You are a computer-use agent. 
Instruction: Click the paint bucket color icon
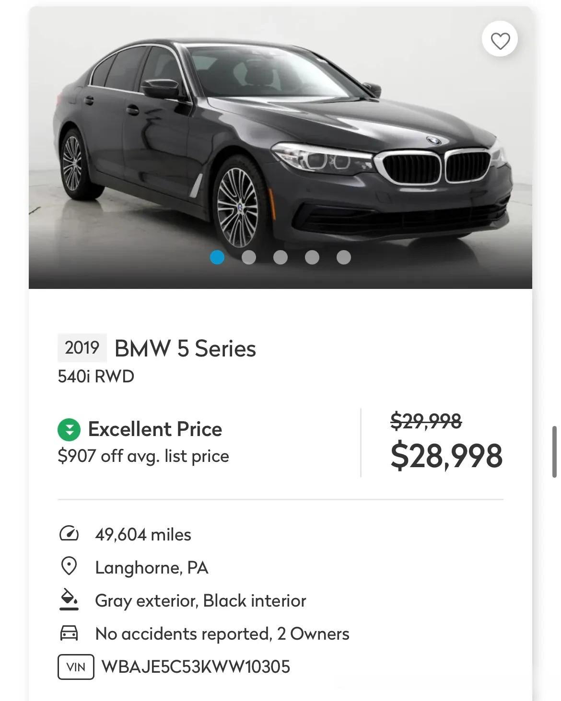[x=69, y=600]
